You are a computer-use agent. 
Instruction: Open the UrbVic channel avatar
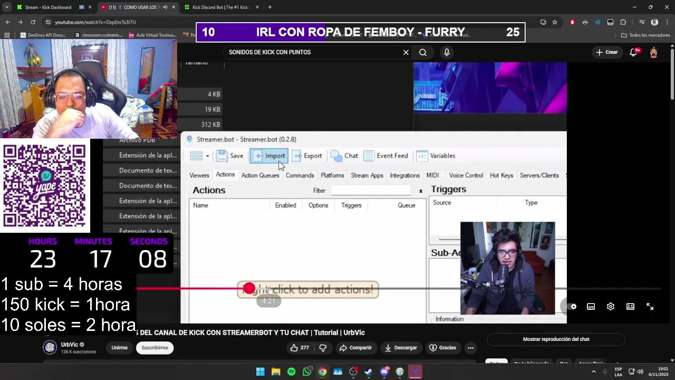pos(50,347)
